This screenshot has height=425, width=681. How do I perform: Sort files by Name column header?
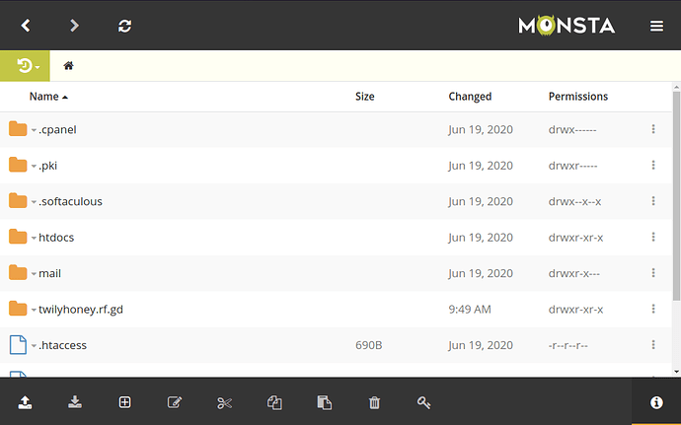[x=43, y=97]
